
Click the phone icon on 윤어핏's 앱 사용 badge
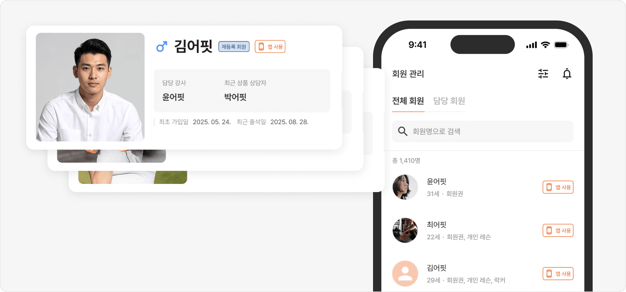point(549,187)
